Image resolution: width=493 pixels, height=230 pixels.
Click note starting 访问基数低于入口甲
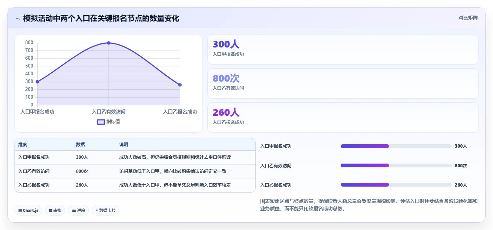[173, 171]
